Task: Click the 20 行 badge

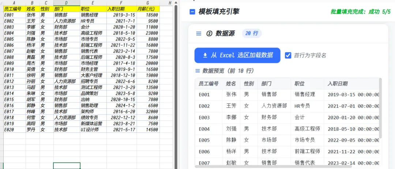Action: [252, 34]
